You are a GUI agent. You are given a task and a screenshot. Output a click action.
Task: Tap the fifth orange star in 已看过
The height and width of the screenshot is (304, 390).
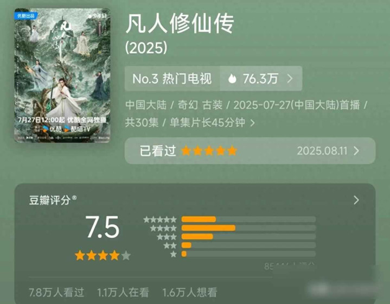coord(232,151)
